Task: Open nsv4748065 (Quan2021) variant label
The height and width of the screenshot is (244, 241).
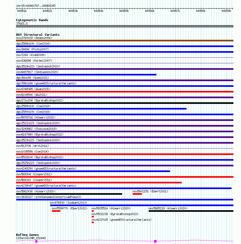Action: pyautogui.click(x=33, y=89)
